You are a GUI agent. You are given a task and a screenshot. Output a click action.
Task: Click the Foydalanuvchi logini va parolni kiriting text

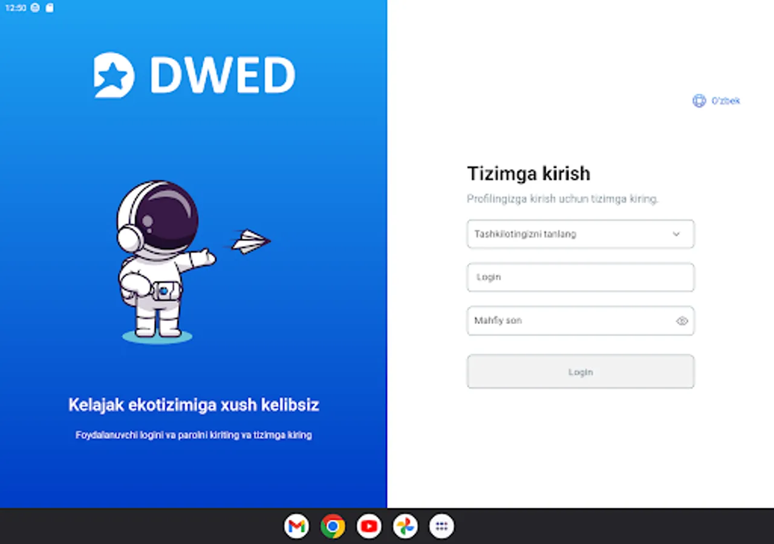[193, 435]
